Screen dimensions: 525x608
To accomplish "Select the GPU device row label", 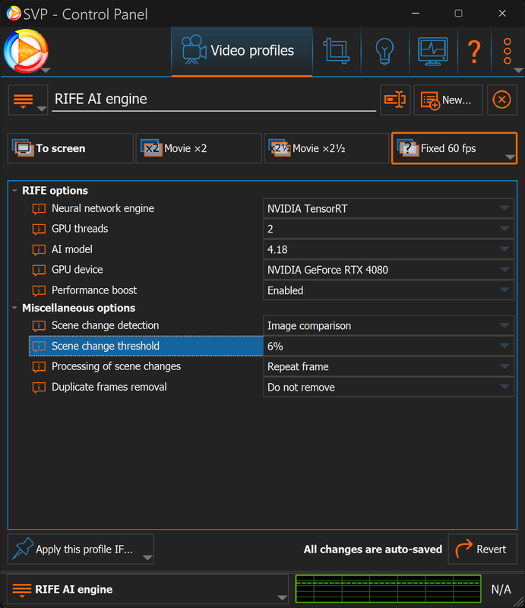I will [x=77, y=270].
